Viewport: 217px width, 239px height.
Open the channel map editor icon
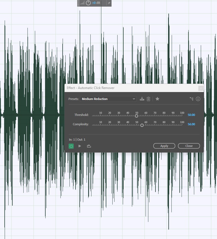191,99
